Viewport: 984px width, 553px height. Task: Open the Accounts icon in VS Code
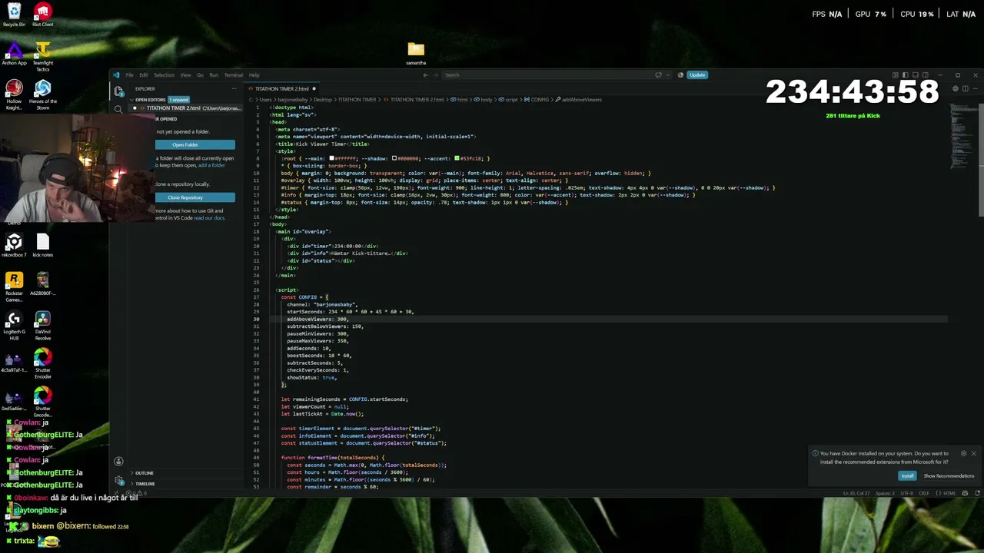pyautogui.click(x=118, y=462)
